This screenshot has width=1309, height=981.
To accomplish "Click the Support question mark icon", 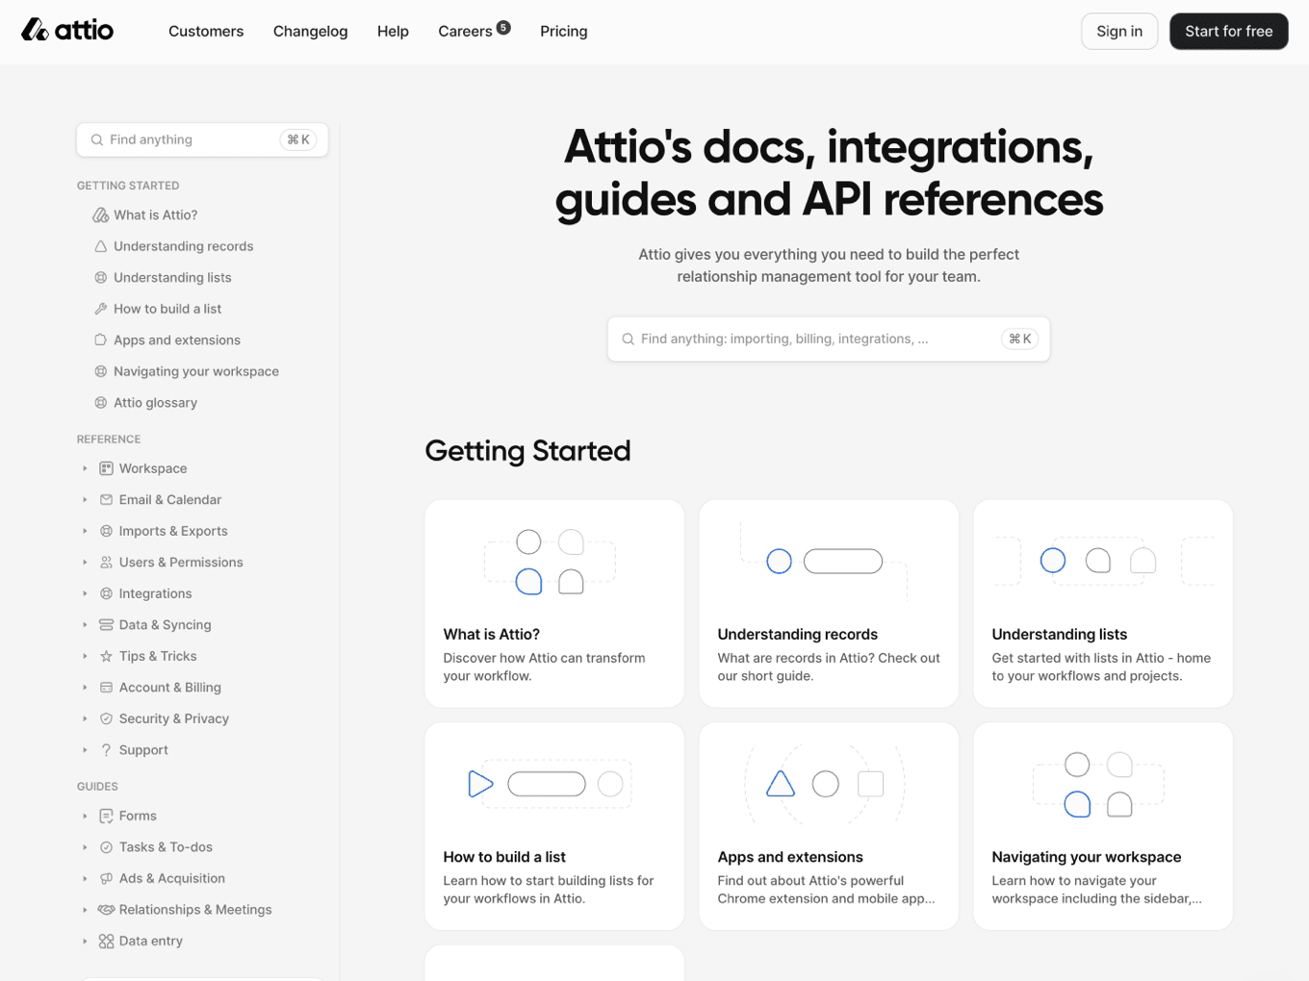I will 105,749.
